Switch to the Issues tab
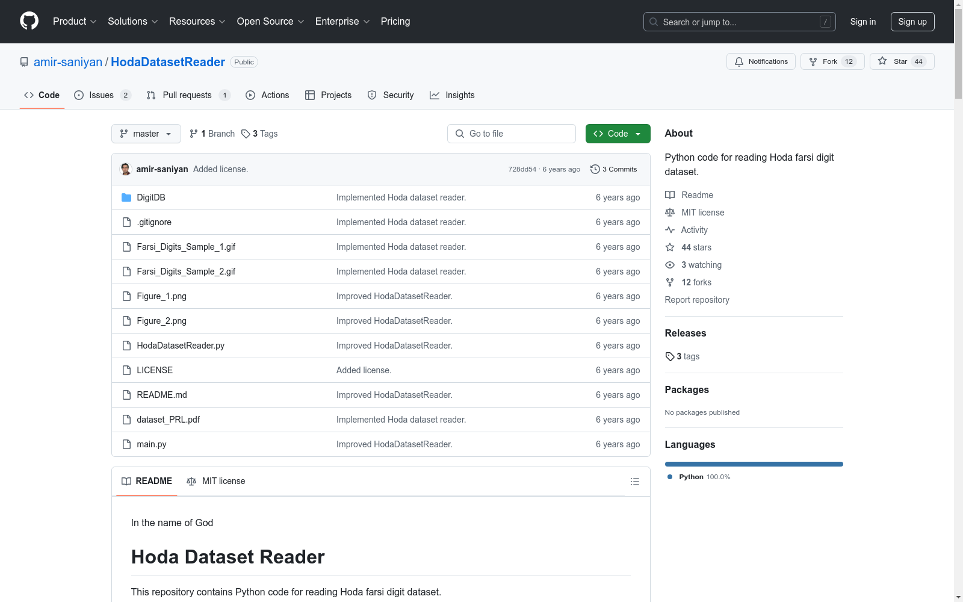 tap(101, 95)
